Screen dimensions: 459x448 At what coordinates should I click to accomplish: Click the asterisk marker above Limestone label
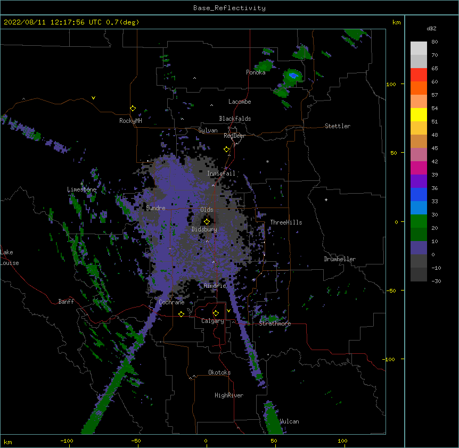(x=81, y=184)
